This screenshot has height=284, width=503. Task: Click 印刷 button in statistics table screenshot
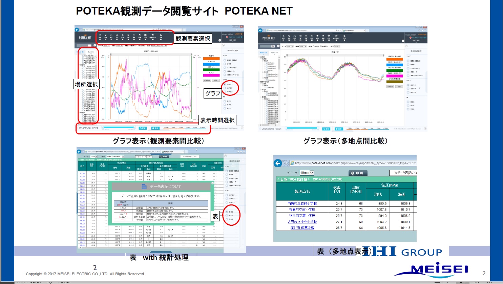click(x=164, y=157)
